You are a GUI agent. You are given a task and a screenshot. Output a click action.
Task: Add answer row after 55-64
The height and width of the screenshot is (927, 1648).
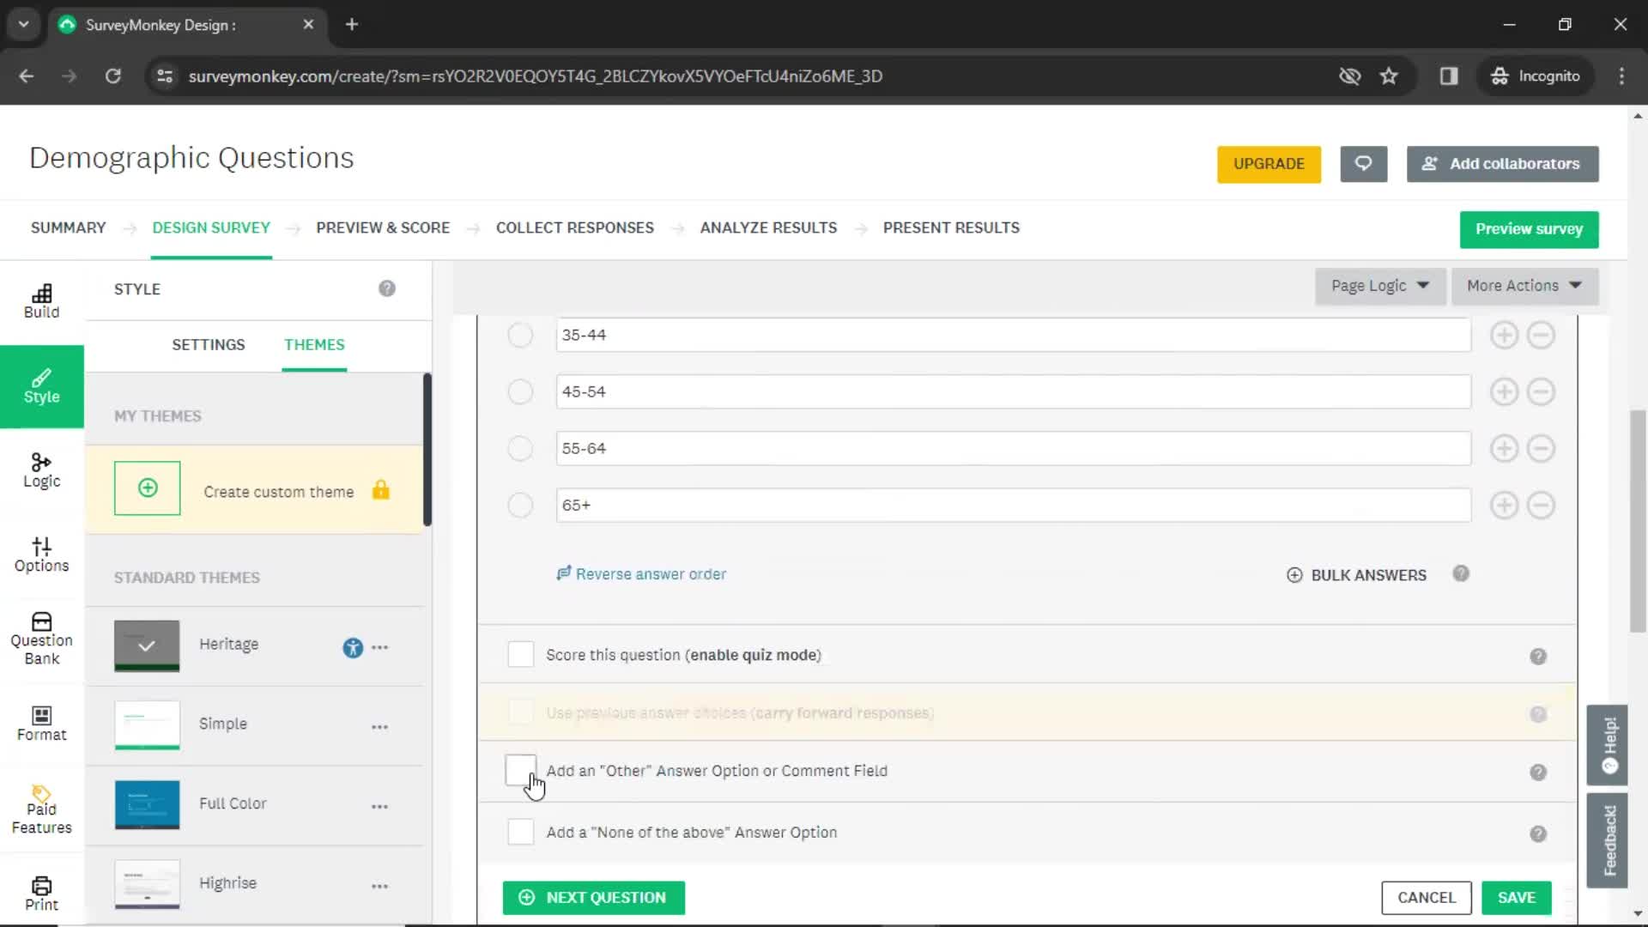(1504, 448)
